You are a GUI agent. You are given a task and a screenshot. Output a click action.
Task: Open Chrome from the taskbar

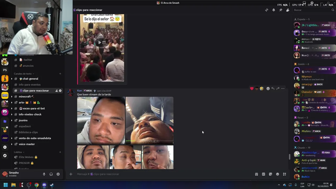coord(36,185)
